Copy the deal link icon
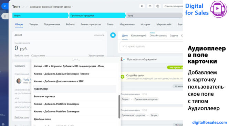This screenshot has height=126, width=229. (27, 7)
